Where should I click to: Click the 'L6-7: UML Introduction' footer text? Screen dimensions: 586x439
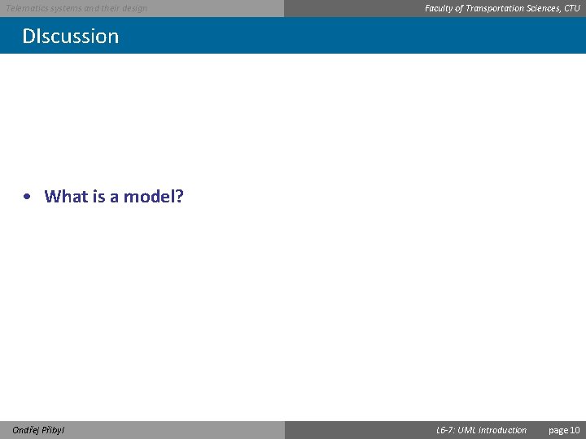[481, 430]
